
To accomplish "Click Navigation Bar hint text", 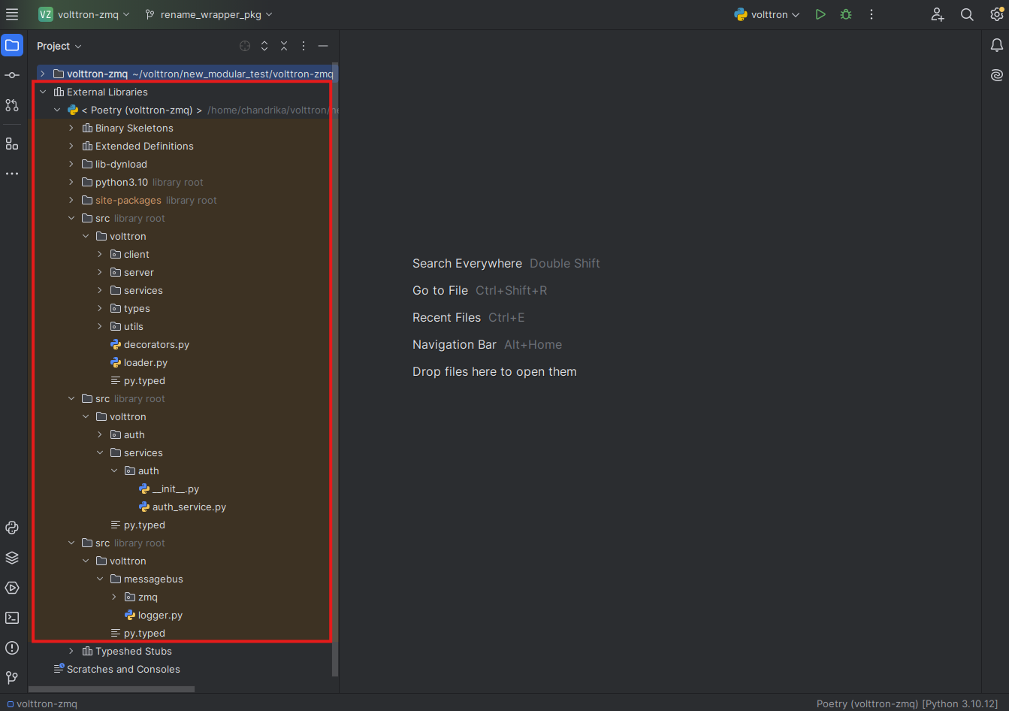I will [x=455, y=344].
